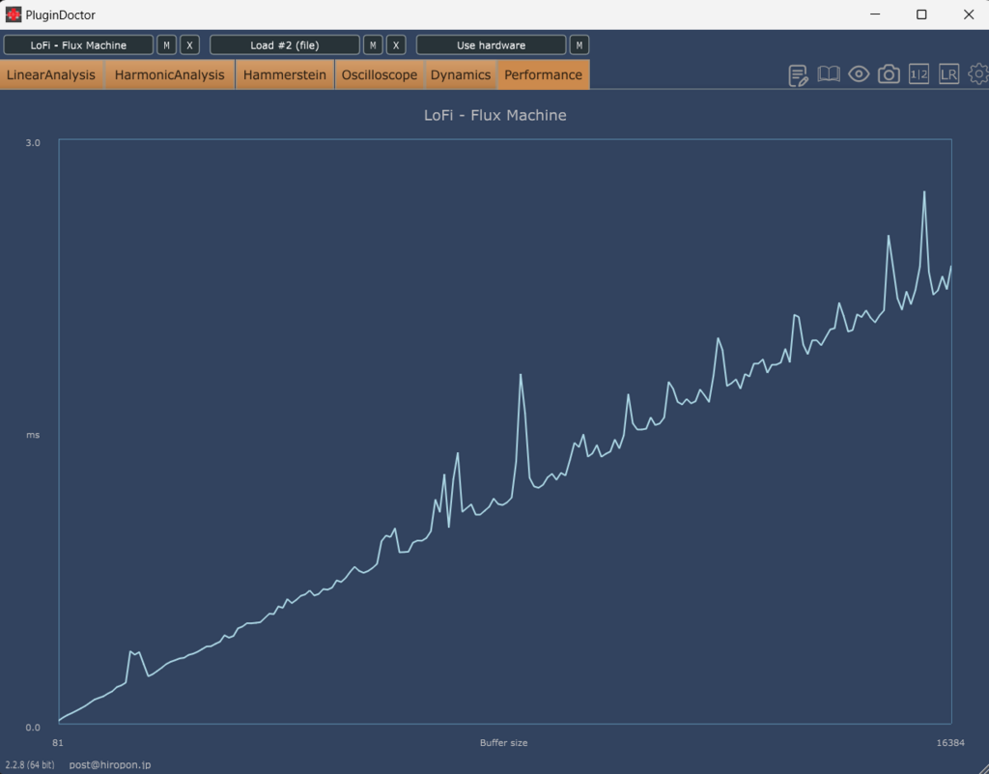Minimize the PluginDoctor window
Screen dimensions: 989x774
pos(875,14)
